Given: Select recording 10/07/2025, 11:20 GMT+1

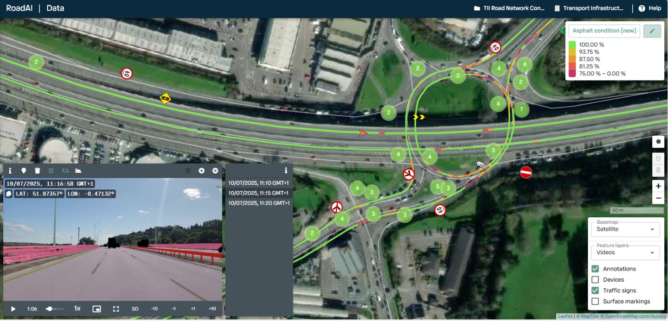Looking at the screenshot, I should click(x=259, y=203).
